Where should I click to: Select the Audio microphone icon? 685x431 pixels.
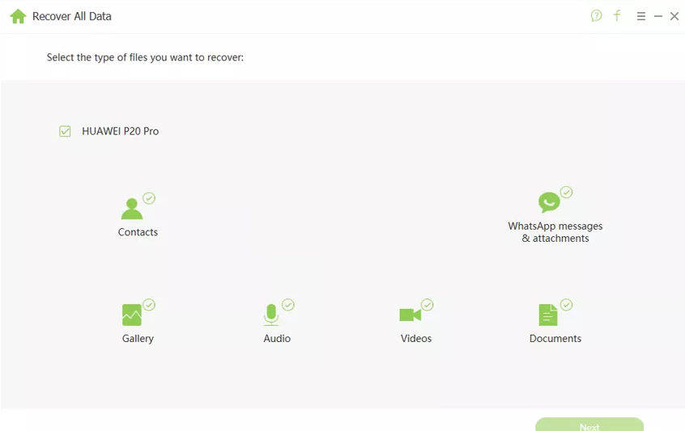point(271,315)
